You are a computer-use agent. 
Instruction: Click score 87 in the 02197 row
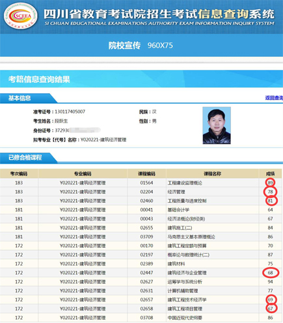coord(270,255)
